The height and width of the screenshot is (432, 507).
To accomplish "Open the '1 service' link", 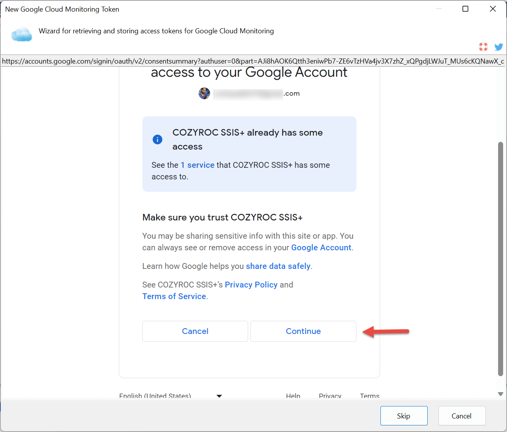I will pos(197,165).
